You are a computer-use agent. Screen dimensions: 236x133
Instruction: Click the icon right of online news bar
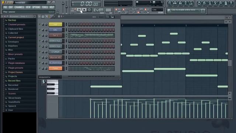click(203, 11)
